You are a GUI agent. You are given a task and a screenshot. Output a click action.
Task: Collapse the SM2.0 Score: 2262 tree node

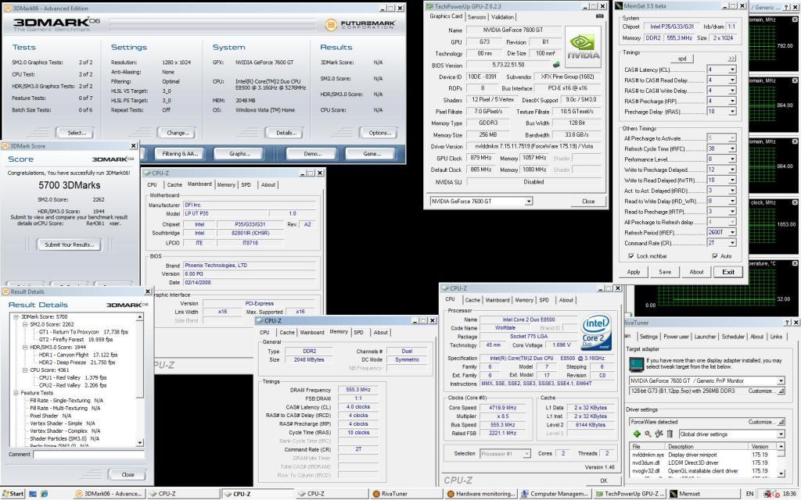(24, 324)
